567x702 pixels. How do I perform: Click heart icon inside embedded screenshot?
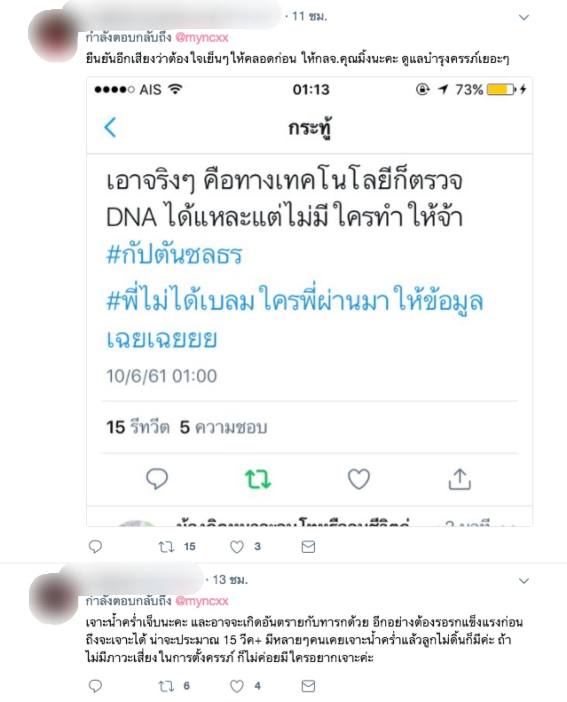click(x=358, y=479)
